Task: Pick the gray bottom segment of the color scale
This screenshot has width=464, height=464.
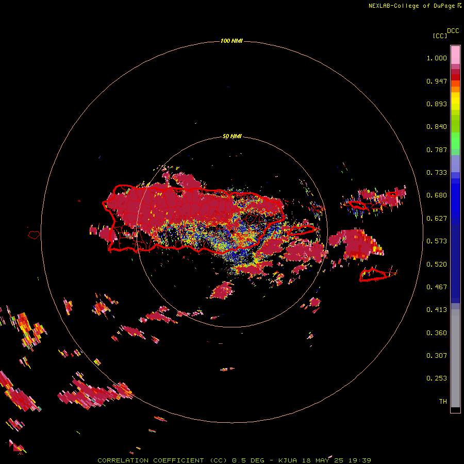Action: tap(455, 358)
